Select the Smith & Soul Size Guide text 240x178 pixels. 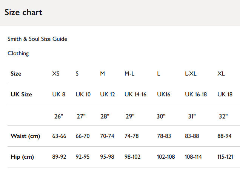(x=37, y=39)
